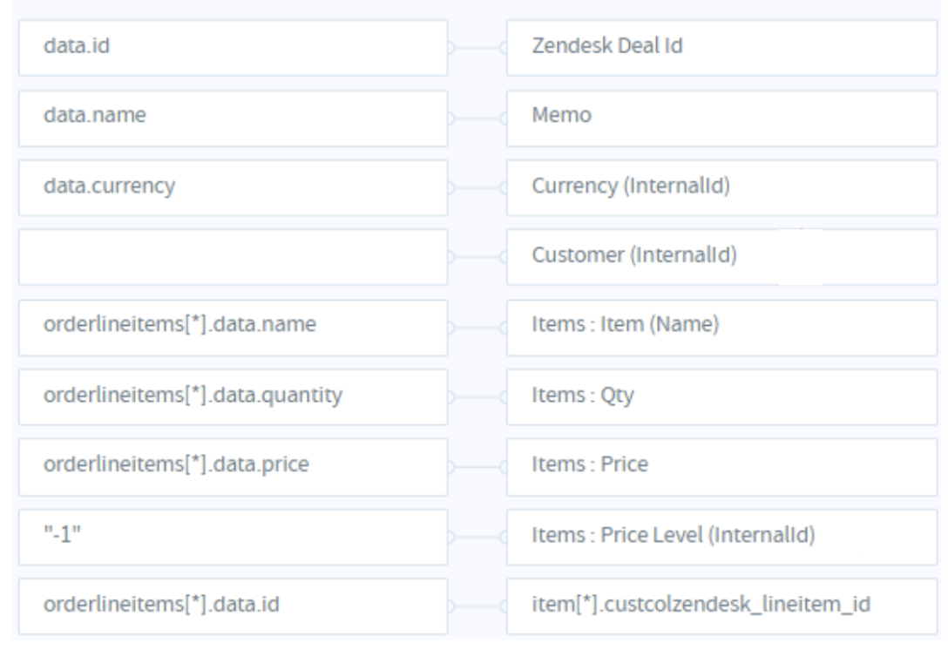Click the Customer (InternalId) destination field

coord(721,257)
